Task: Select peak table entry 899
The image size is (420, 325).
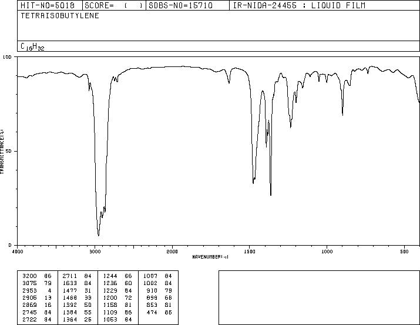Action: [152, 297]
